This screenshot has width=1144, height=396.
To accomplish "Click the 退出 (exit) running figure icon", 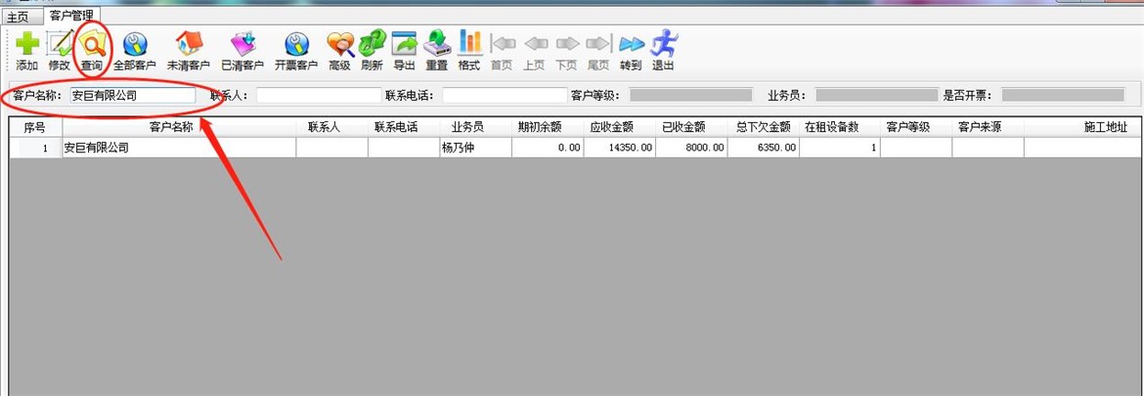I will click(663, 44).
